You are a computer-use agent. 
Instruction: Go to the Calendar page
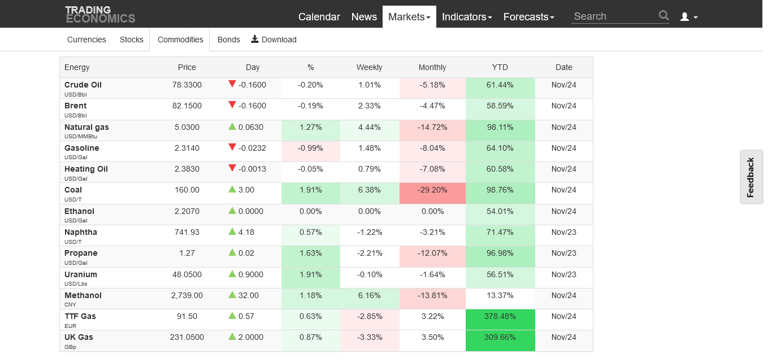(319, 17)
